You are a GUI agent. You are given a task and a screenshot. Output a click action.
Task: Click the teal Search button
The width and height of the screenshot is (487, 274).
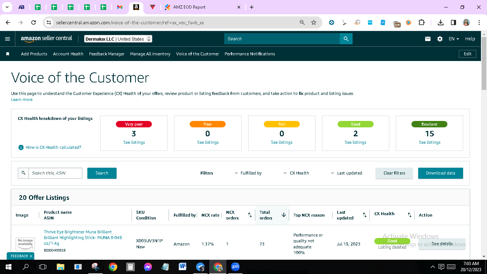tap(102, 173)
